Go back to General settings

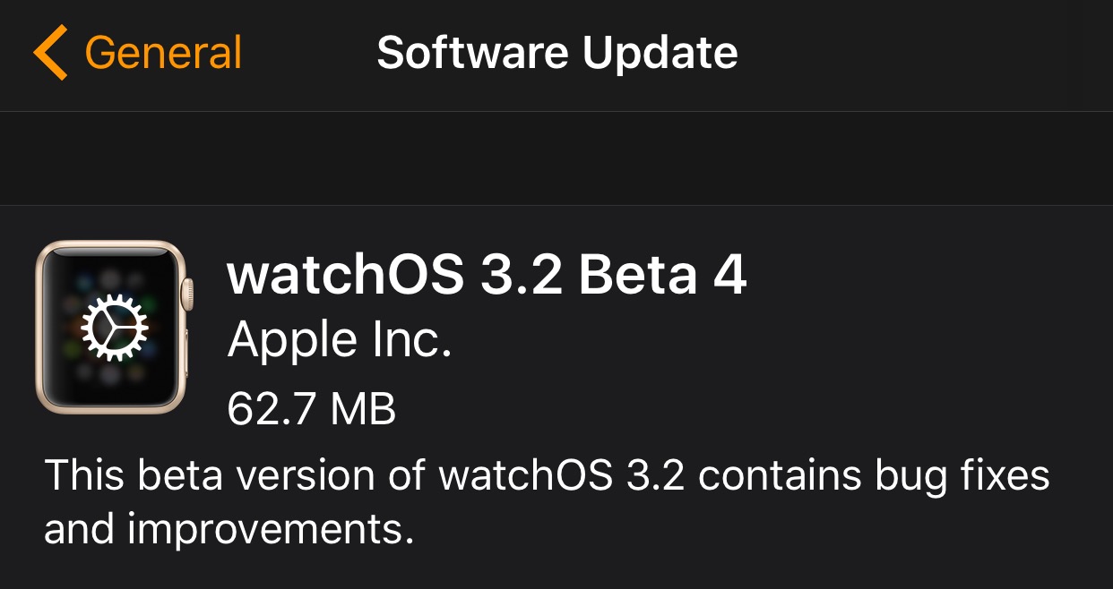(x=163, y=53)
